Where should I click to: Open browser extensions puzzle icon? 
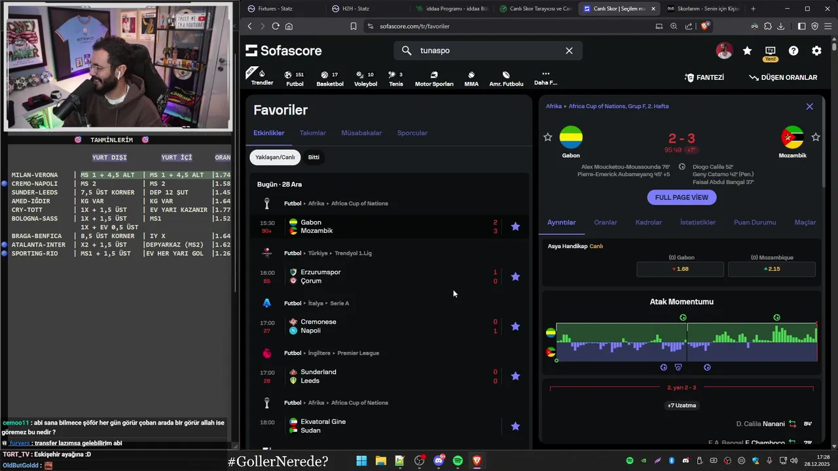pos(767,26)
